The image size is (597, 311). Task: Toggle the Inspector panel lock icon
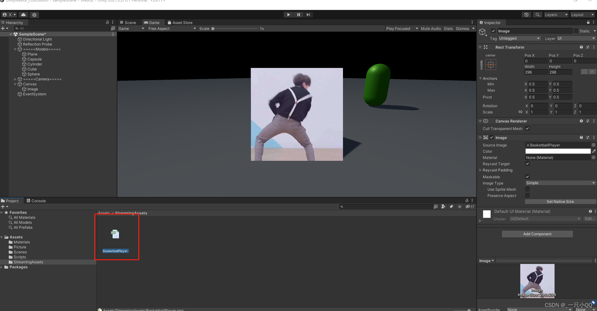click(588, 22)
